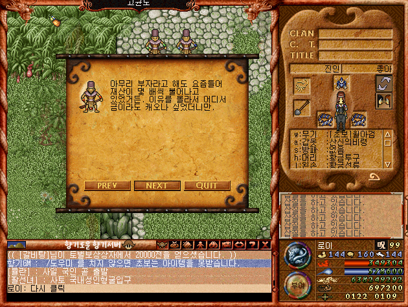Image resolution: width=408 pixels, height=307 pixels.
Task: Click the QUIT button in dialog scroll
Action: [207, 185]
